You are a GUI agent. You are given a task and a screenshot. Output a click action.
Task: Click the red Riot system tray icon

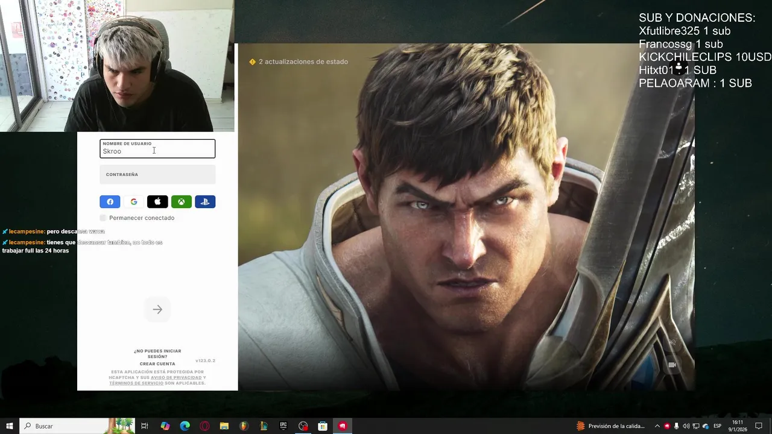[667, 426]
